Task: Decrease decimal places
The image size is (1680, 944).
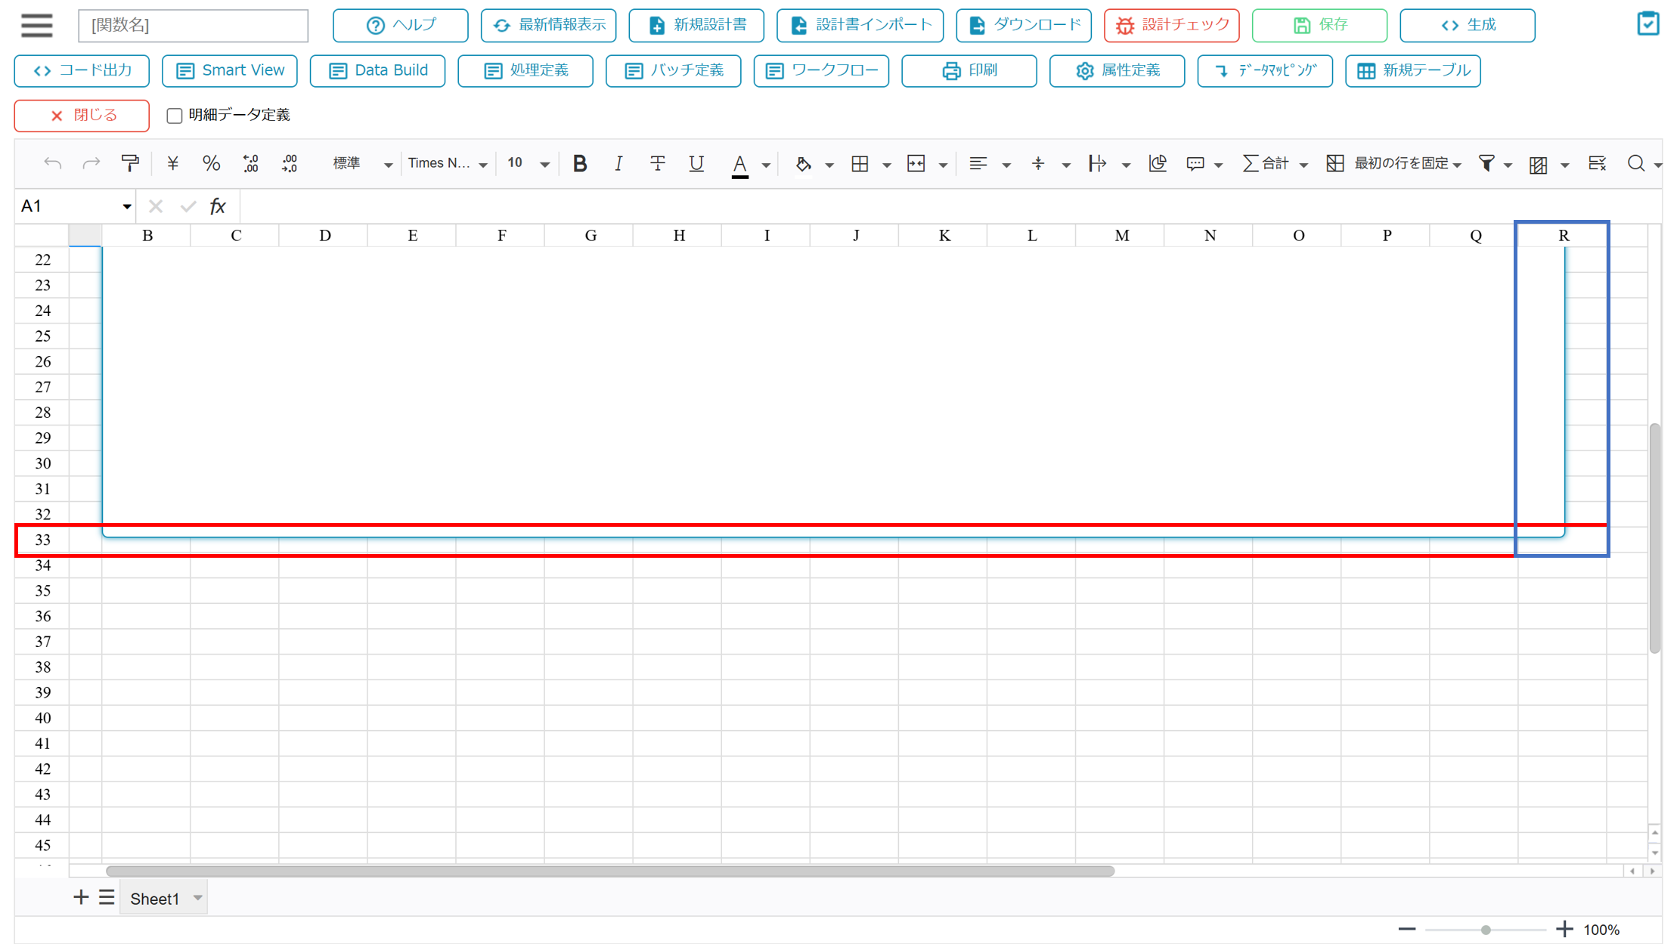Action: tap(290, 163)
